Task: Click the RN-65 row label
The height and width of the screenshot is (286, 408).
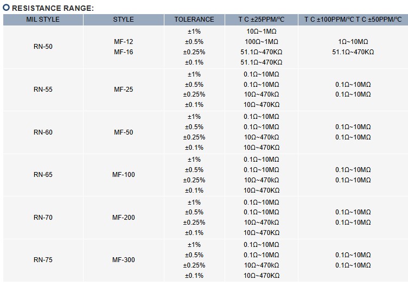Action: point(43,175)
